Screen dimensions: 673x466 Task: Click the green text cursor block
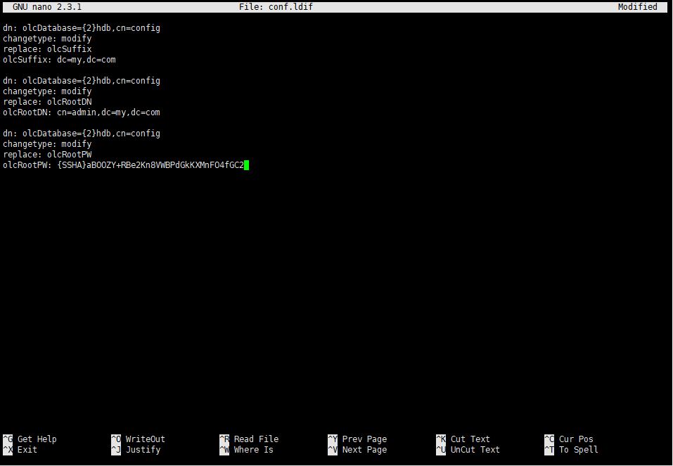[247, 165]
